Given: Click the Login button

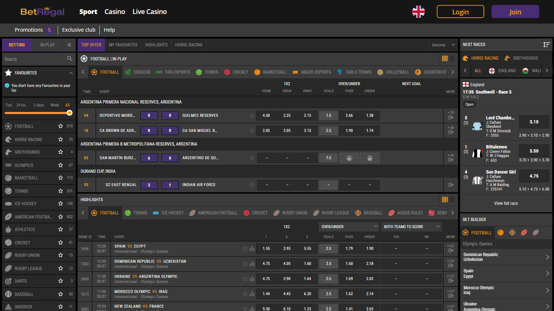Looking at the screenshot, I should click(461, 12).
